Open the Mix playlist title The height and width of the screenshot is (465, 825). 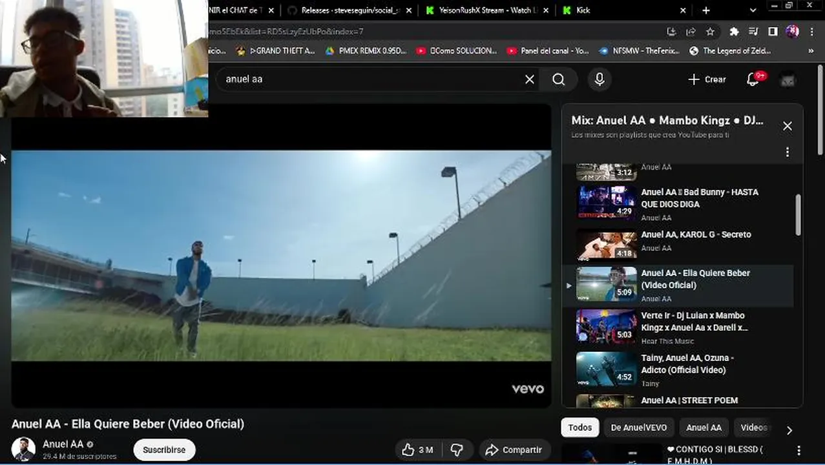click(667, 121)
